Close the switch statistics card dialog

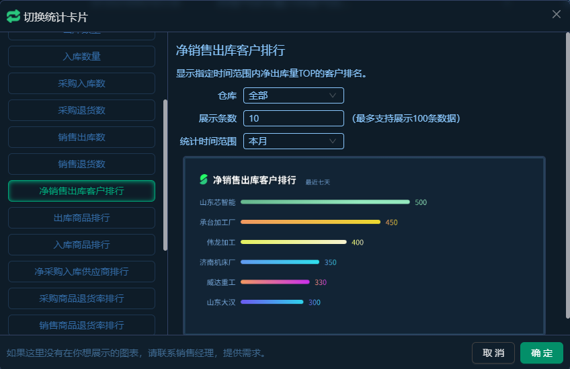tap(556, 14)
